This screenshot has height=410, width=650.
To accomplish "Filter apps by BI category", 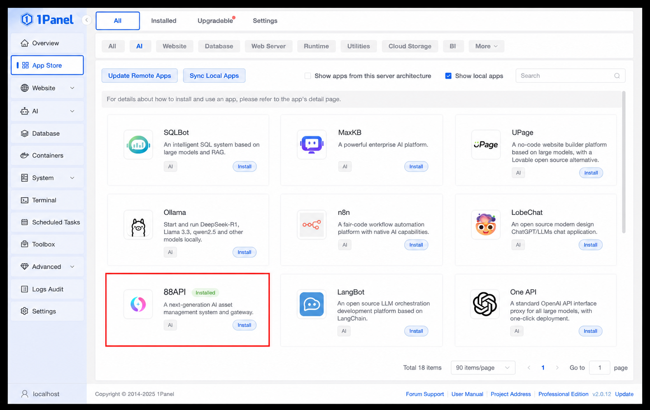I will point(453,46).
